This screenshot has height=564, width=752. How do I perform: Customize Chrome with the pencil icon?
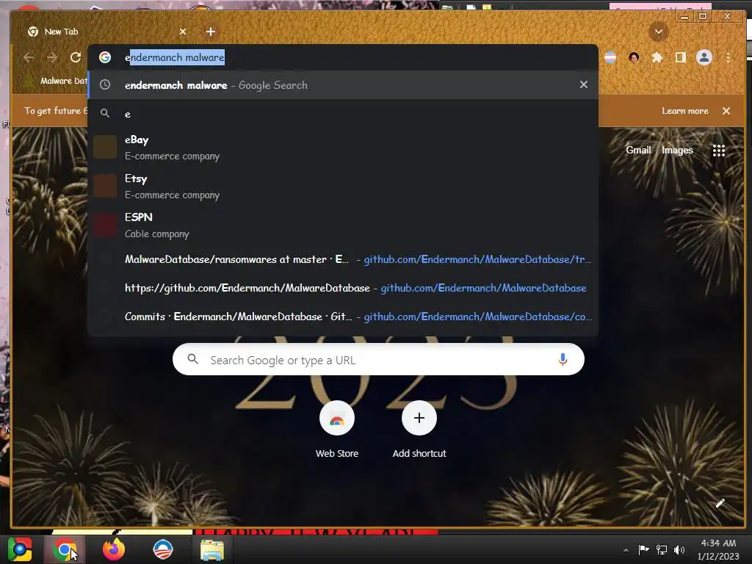720,503
